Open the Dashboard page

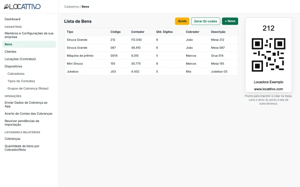13,19
